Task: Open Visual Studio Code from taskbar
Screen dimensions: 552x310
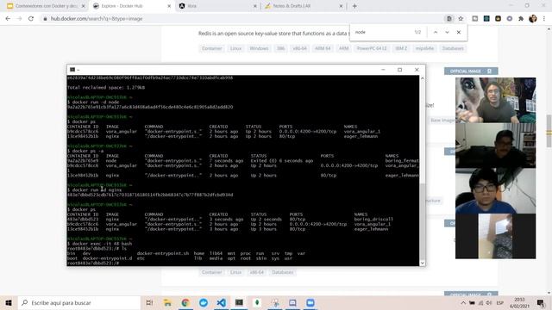Action: pos(221,302)
